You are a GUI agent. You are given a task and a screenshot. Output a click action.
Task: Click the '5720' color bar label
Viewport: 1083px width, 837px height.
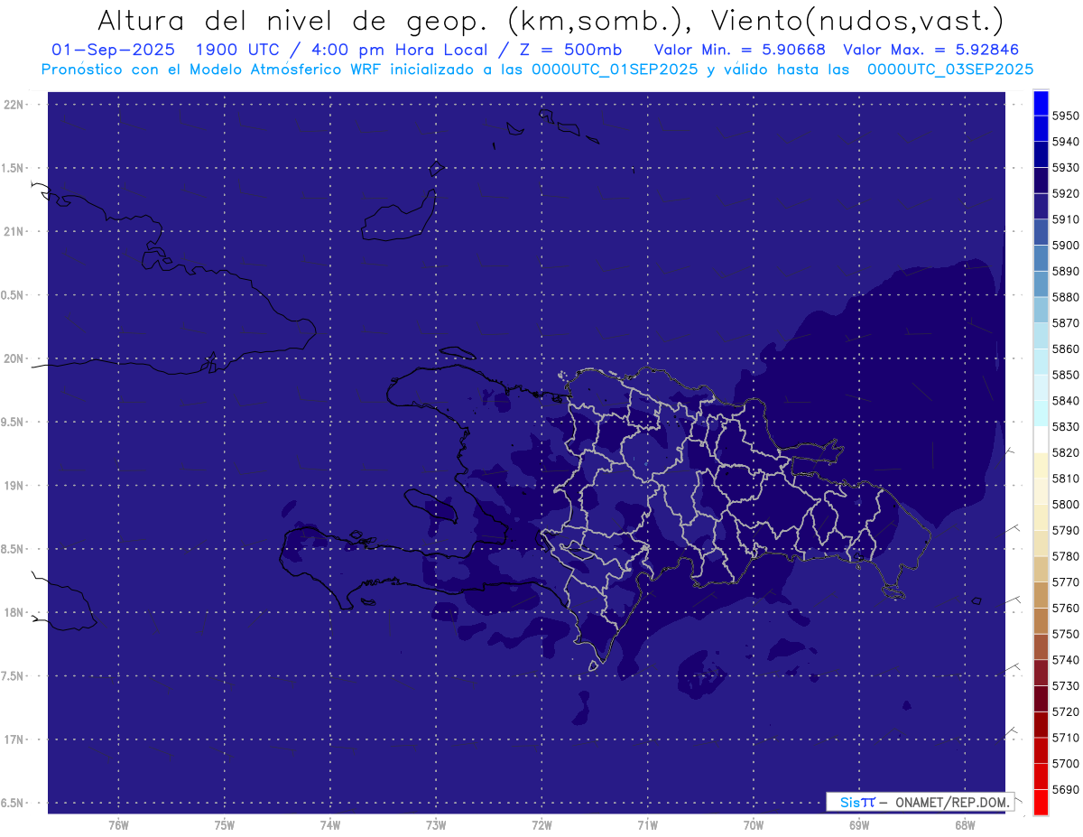[1065, 712]
